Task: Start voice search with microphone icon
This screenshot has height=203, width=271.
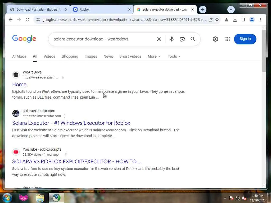Action: pos(171,39)
